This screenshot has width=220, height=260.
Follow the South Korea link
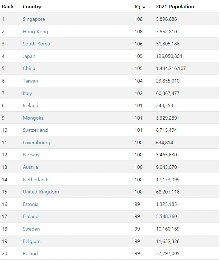pyautogui.click(x=36, y=44)
